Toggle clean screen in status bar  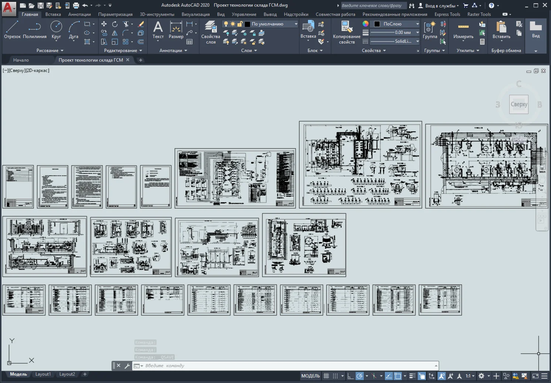(x=535, y=376)
